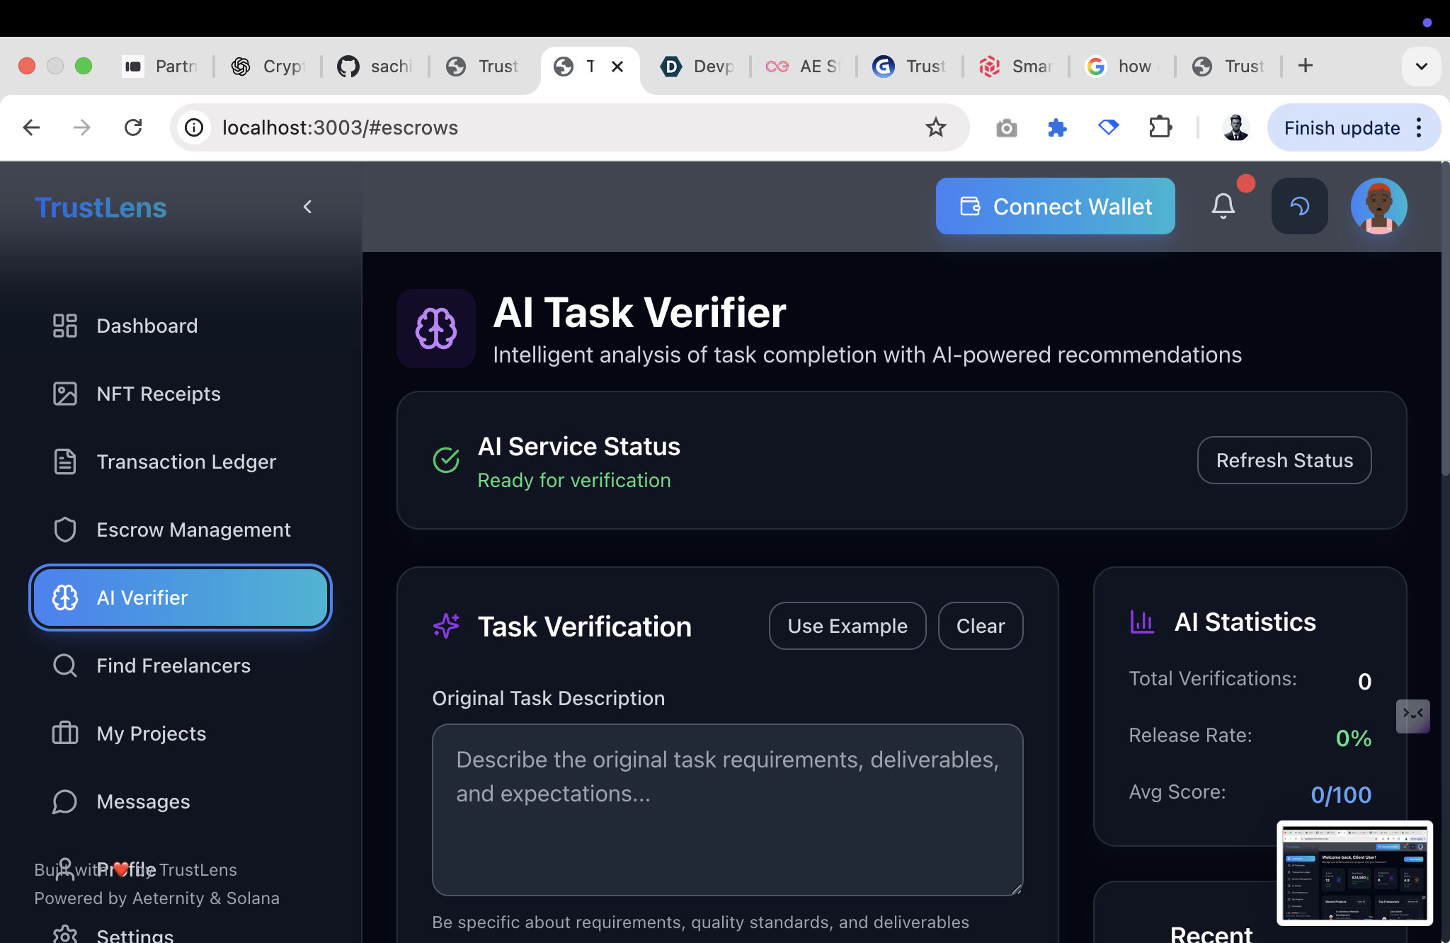Open the user avatar profile
1450x943 pixels.
click(1378, 206)
